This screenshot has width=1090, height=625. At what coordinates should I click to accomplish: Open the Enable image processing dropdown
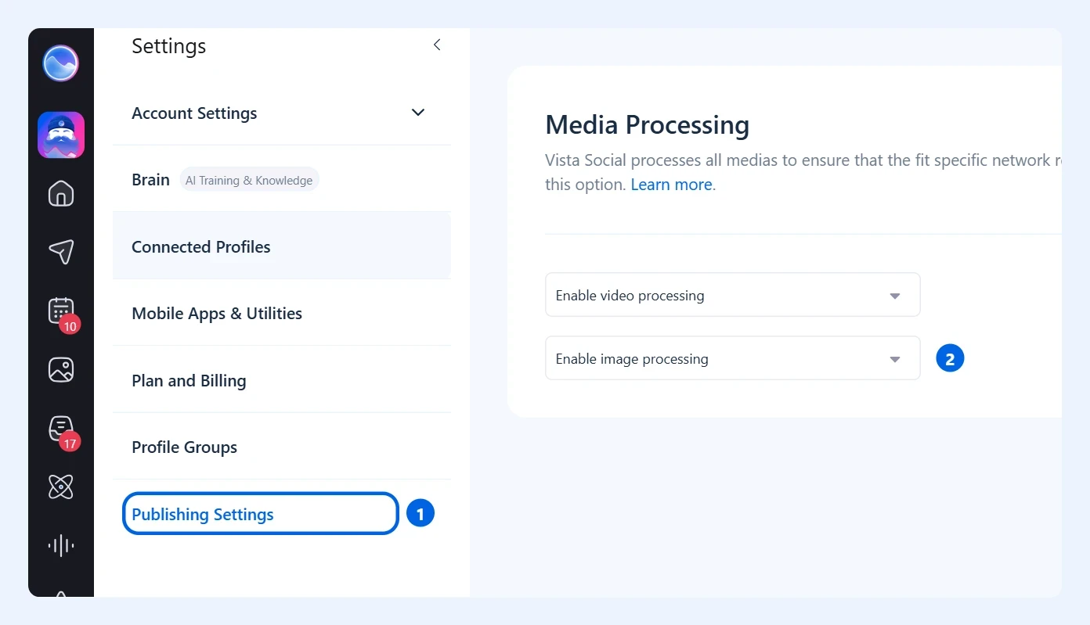(733, 358)
